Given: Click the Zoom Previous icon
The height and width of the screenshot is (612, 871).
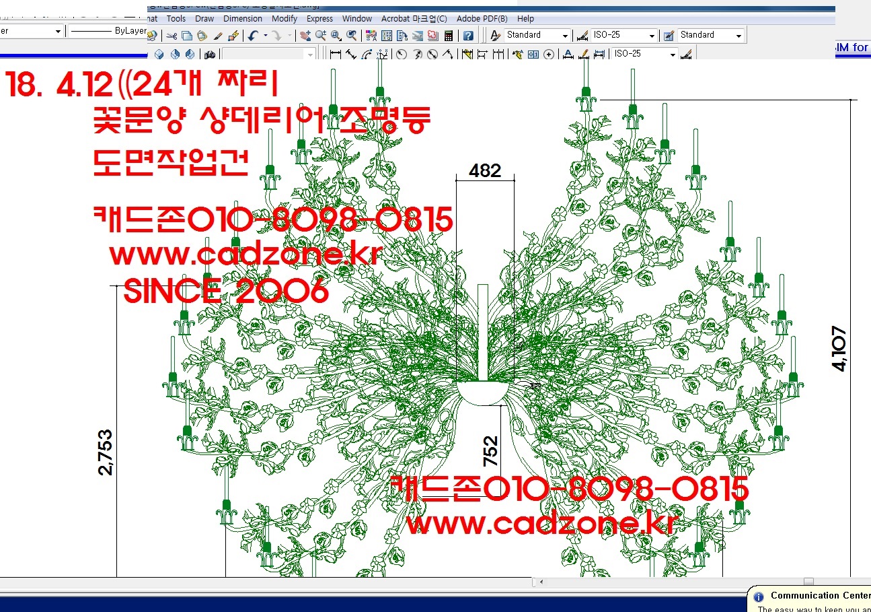Looking at the screenshot, I should [x=352, y=36].
